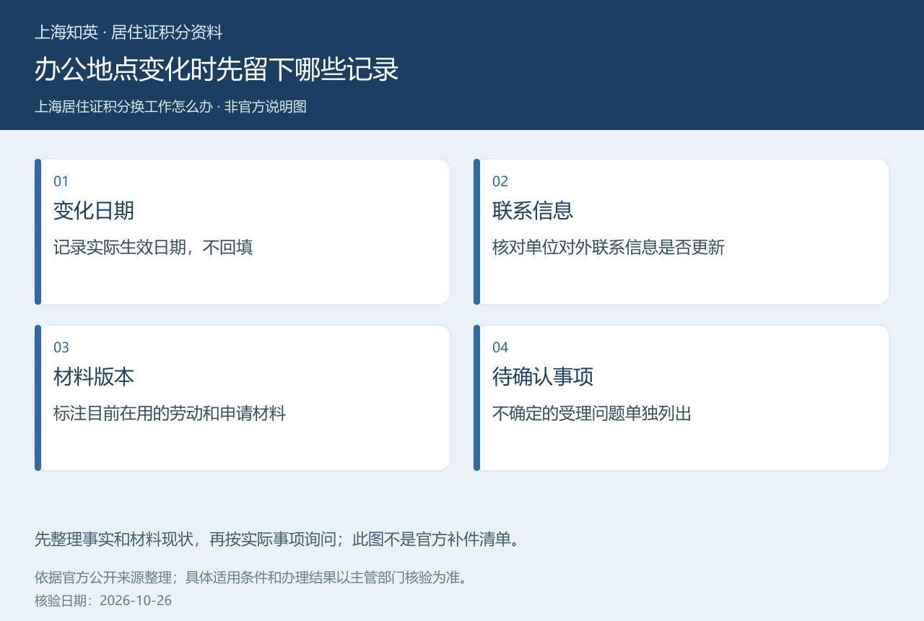Select the title 办公地点变化时先留下哪些记录
Screen dimensions: 924x621
pyautogui.click(x=217, y=70)
